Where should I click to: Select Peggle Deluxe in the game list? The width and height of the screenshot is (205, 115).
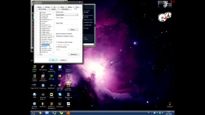point(45,28)
